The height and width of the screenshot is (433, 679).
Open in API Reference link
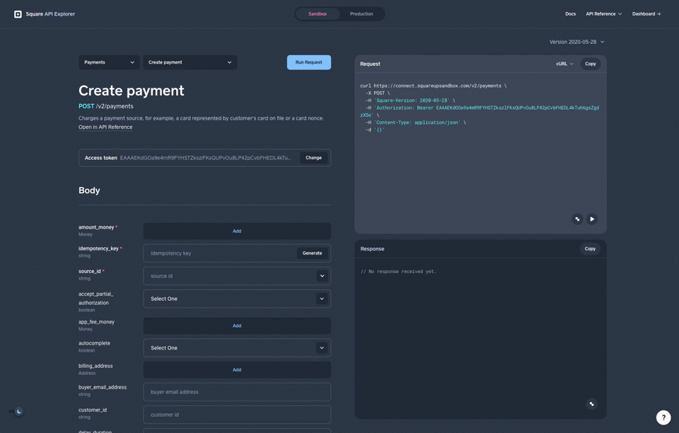105,127
